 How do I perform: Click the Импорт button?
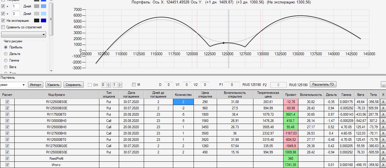pos(36,85)
